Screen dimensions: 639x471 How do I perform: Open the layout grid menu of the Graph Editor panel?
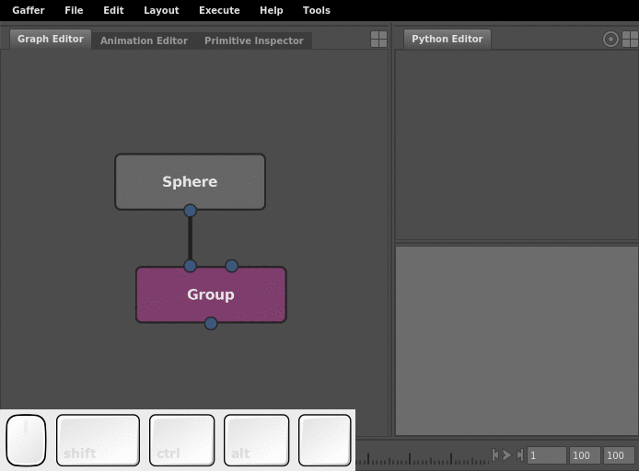point(378,39)
